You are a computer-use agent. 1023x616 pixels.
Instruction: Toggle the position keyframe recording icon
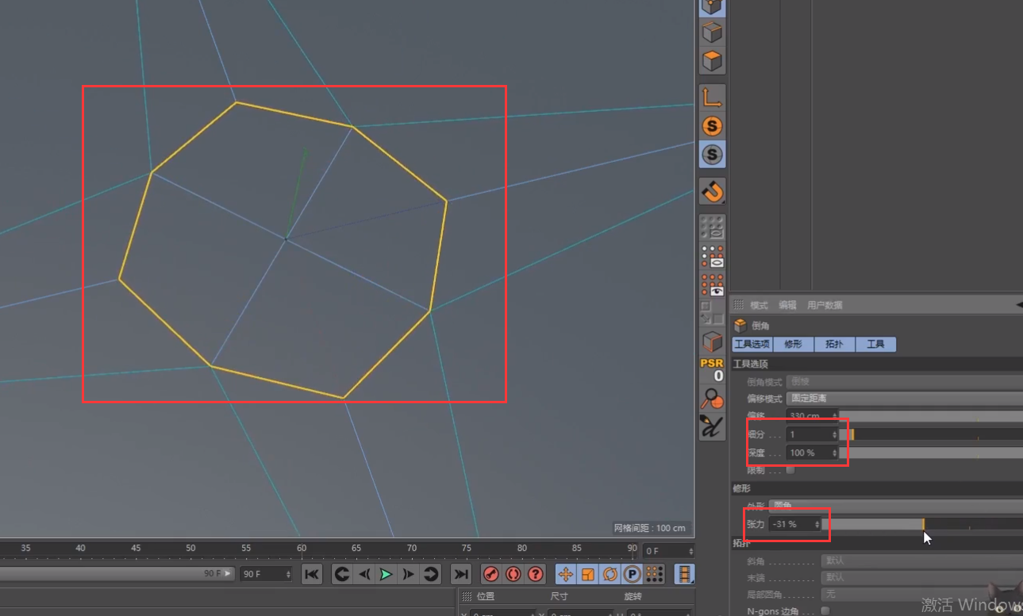coord(566,574)
